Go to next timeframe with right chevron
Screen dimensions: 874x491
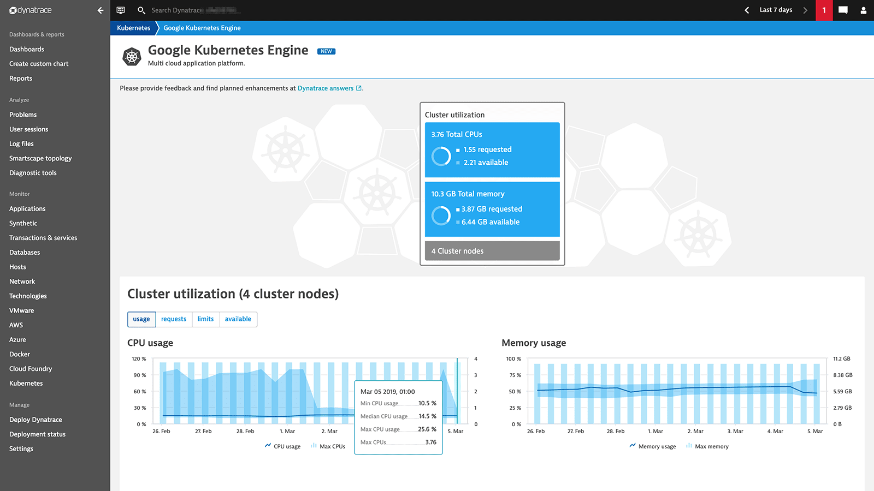coord(805,10)
